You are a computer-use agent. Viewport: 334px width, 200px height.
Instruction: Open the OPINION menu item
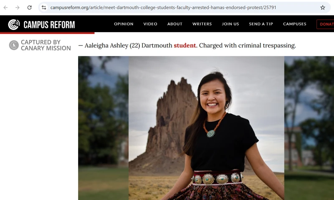[124, 24]
